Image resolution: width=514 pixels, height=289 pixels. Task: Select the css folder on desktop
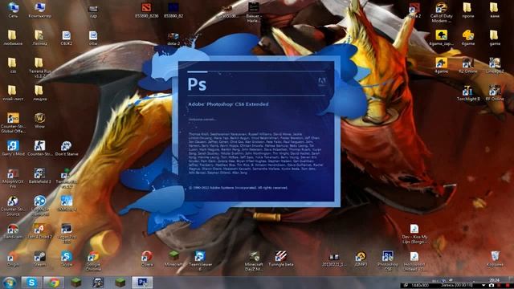[13, 65]
